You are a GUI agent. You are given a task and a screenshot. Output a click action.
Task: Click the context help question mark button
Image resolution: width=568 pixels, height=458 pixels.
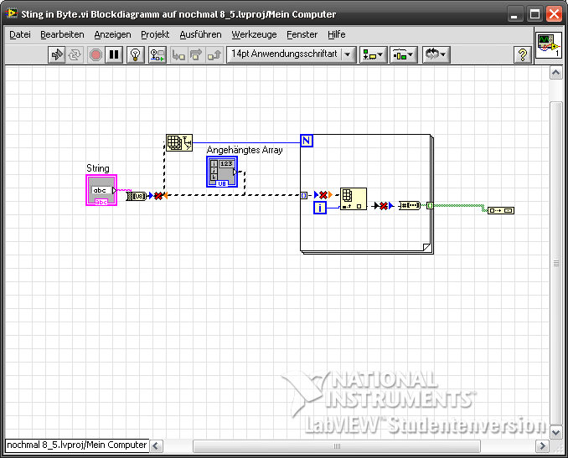pyautogui.click(x=523, y=55)
